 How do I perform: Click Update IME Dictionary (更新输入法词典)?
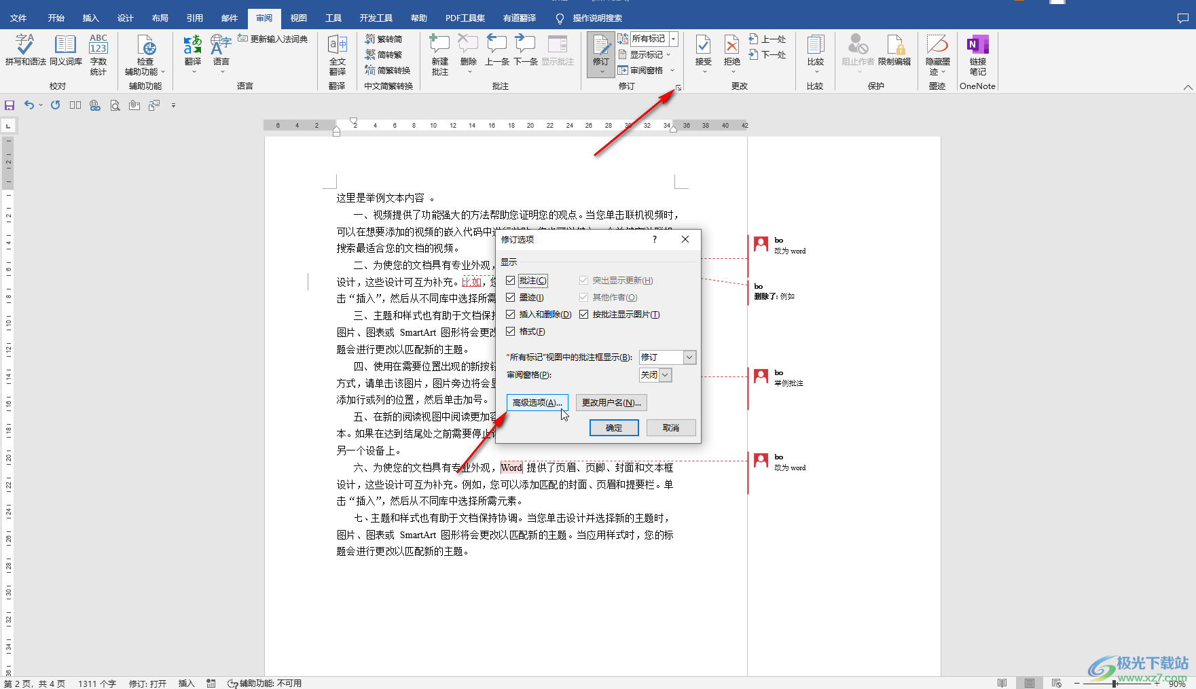[x=272, y=39]
